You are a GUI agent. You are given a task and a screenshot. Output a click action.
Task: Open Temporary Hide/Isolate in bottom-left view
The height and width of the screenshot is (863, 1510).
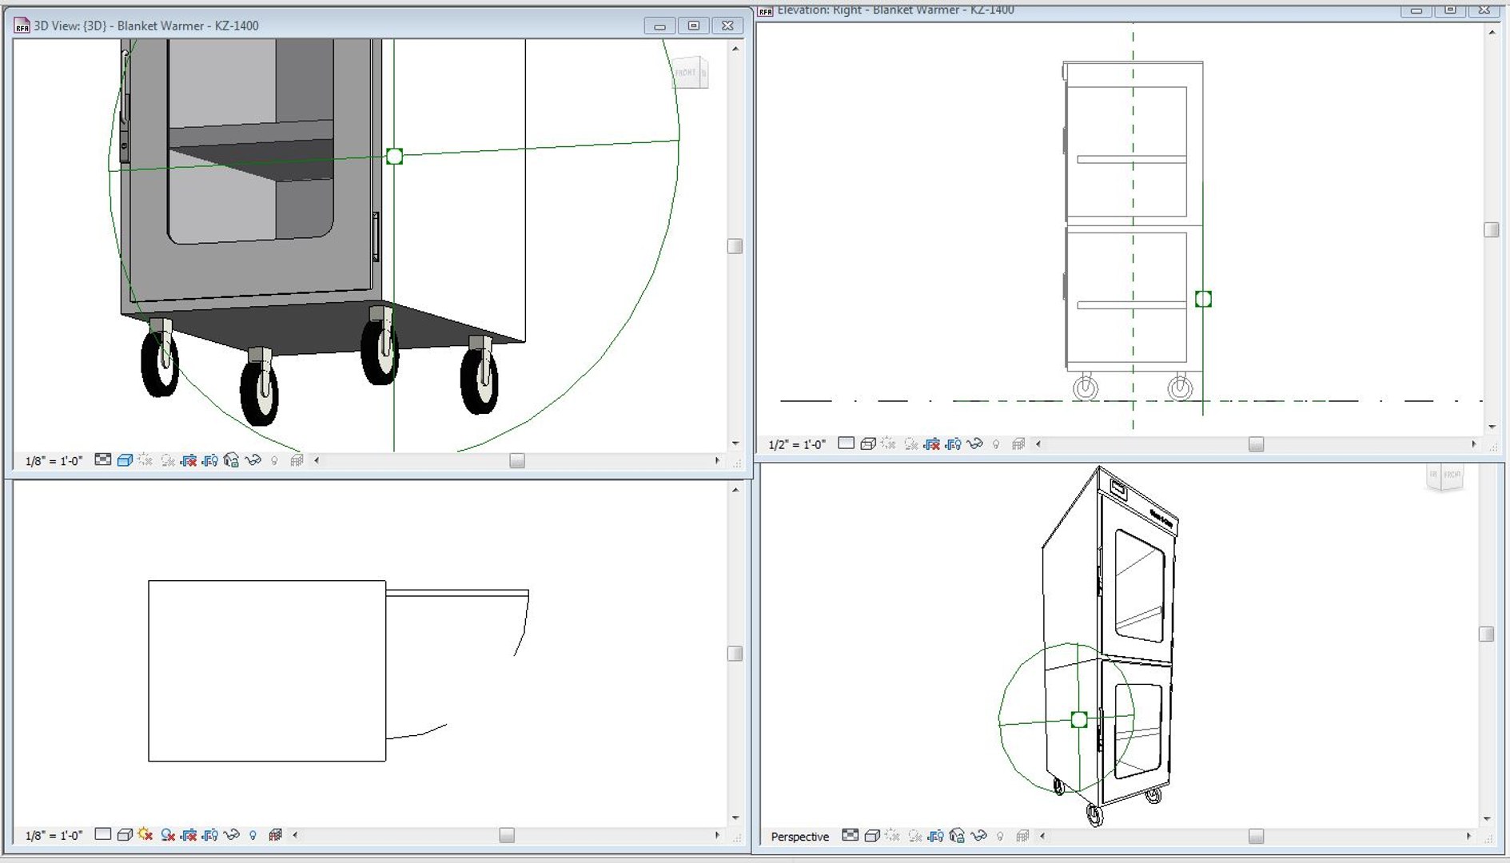click(231, 834)
